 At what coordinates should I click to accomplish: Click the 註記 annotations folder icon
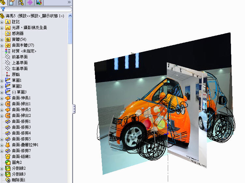[8, 22]
